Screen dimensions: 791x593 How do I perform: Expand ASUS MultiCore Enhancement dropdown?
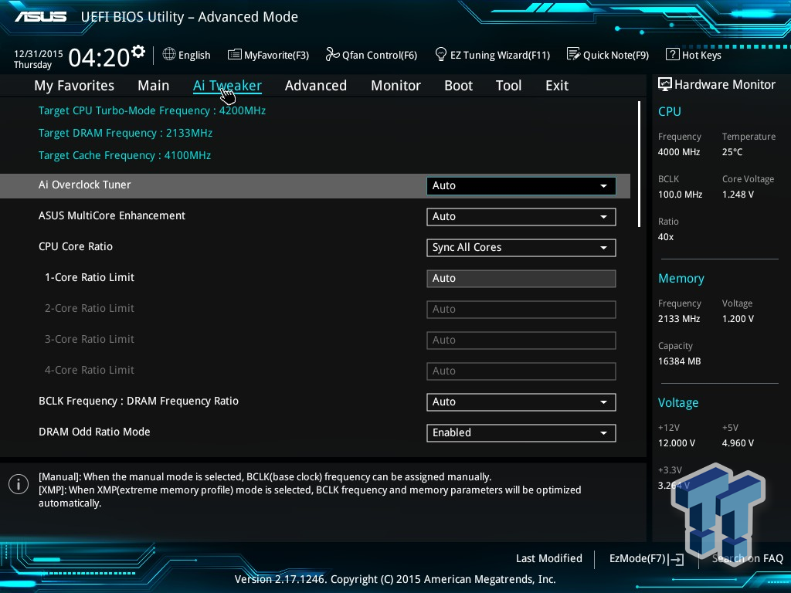click(521, 217)
